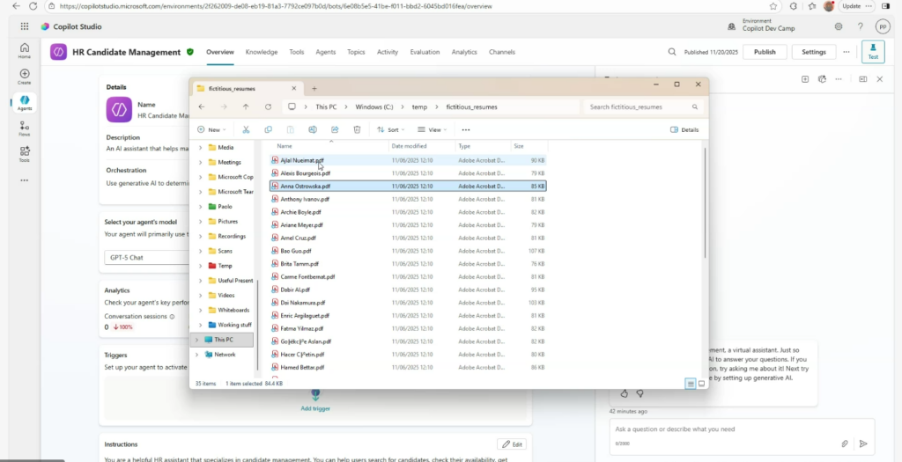Switch to the Knowledge tab
Screen dimensions: 902x462
[x=262, y=52]
